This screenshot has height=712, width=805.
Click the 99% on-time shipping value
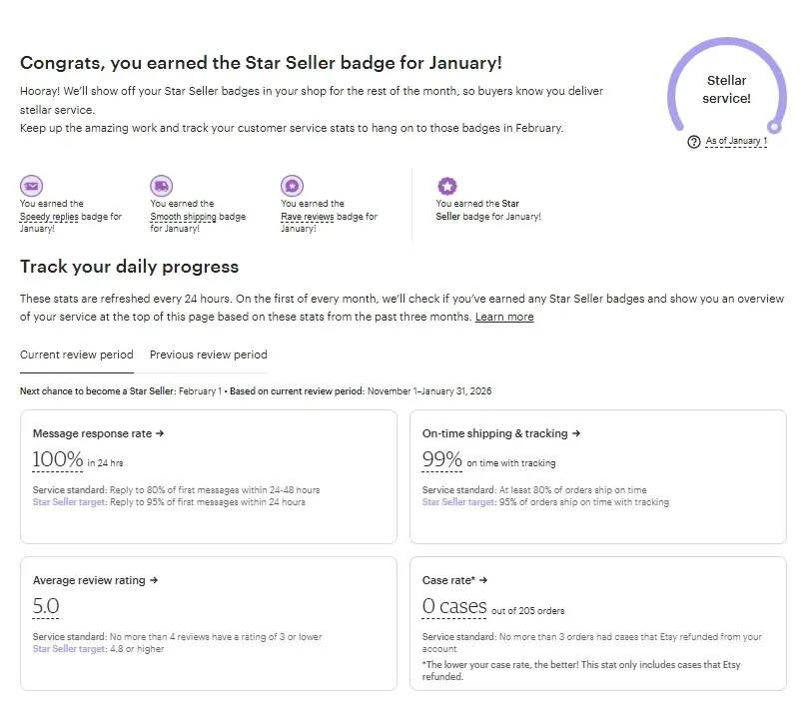pos(442,460)
